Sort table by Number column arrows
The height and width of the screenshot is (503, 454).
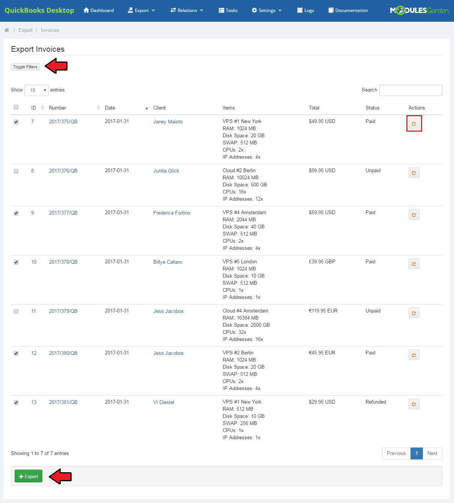tap(98, 108)
